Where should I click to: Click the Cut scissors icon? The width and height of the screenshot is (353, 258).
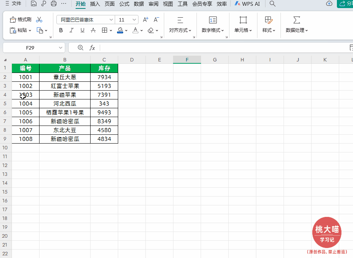tap(39, 20)
